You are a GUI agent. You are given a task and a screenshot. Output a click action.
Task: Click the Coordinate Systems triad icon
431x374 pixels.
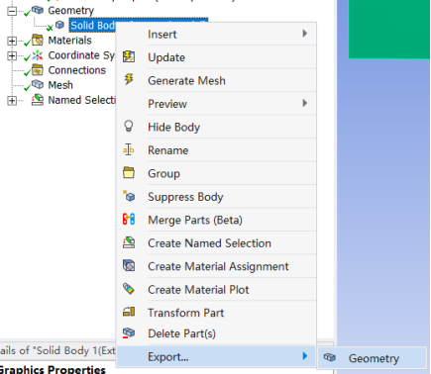click(x=38, y=55)
